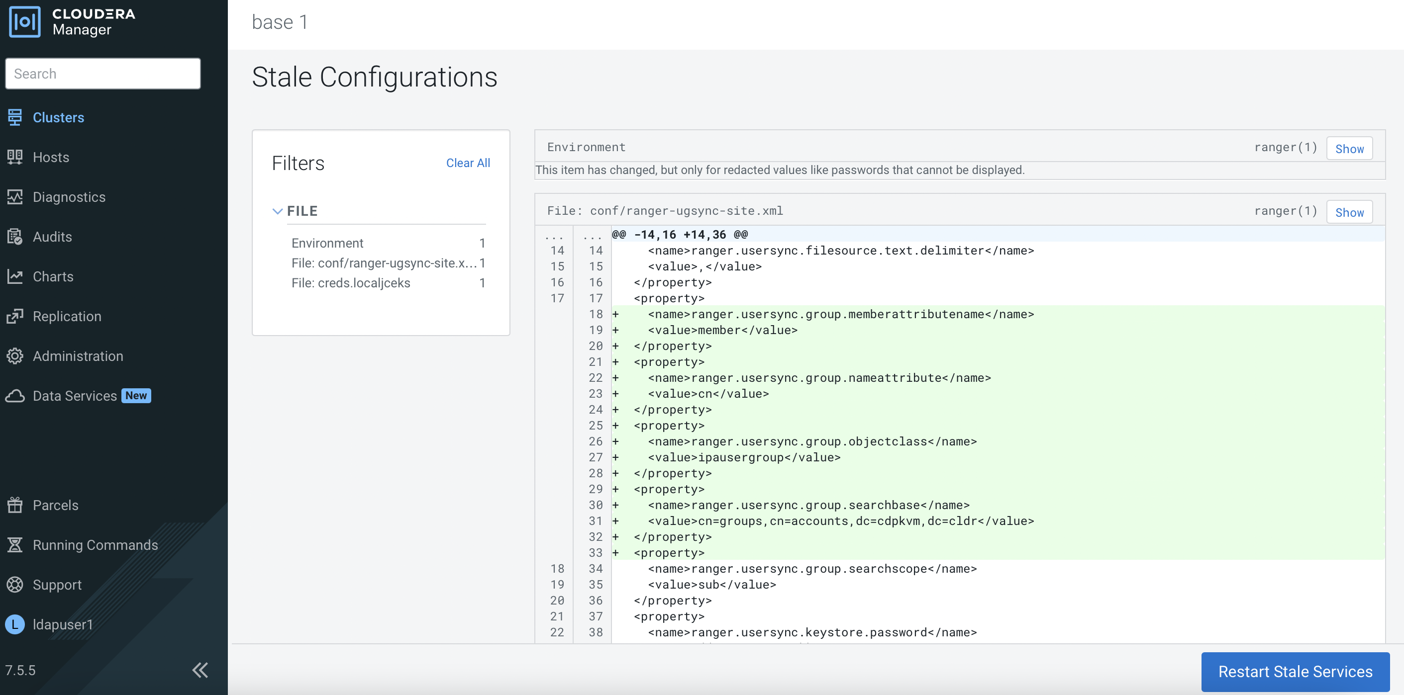The width and height of the screenshot is (1404, 695).
Task: Open Diagnostics using its chart icon
Action: (x=15, y=197)
